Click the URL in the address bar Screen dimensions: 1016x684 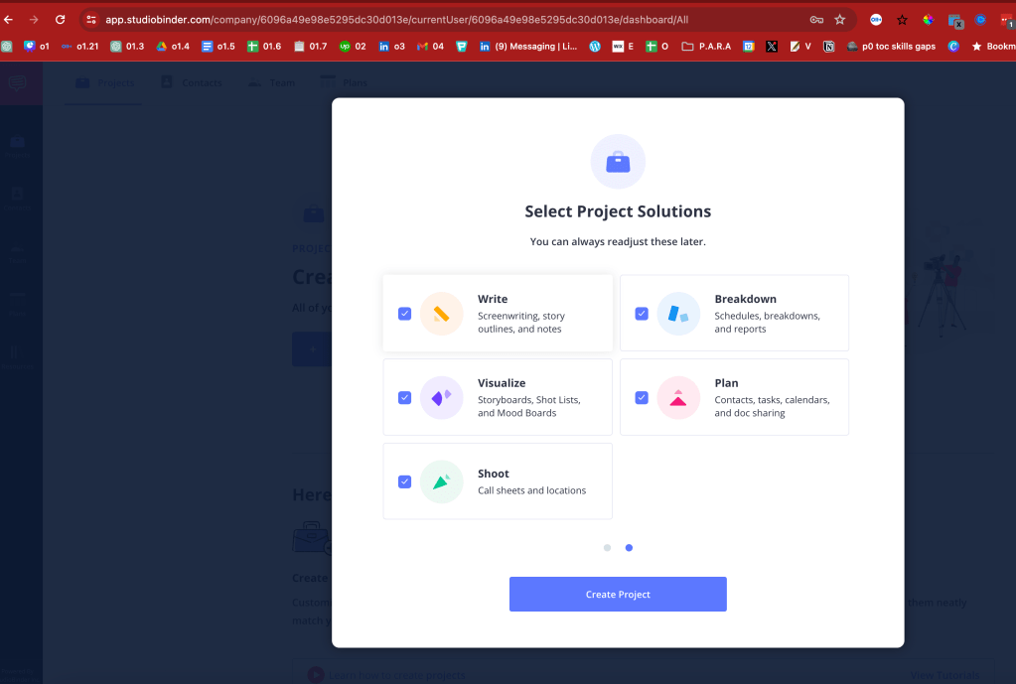point(396,20)
